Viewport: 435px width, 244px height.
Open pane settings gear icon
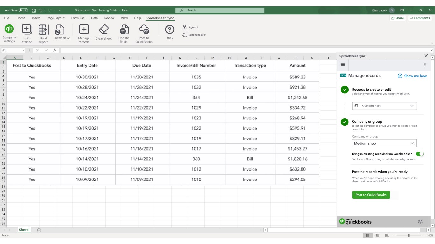coord(420,222)
